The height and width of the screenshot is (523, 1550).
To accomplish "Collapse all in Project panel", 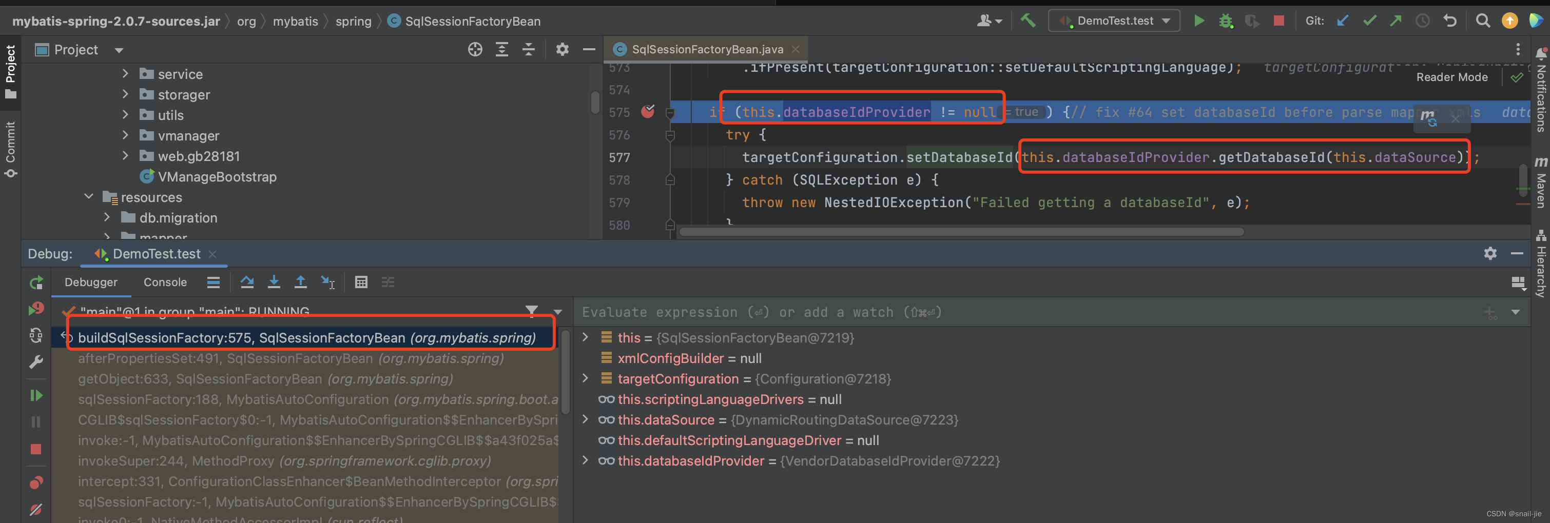I will [528, 49].
